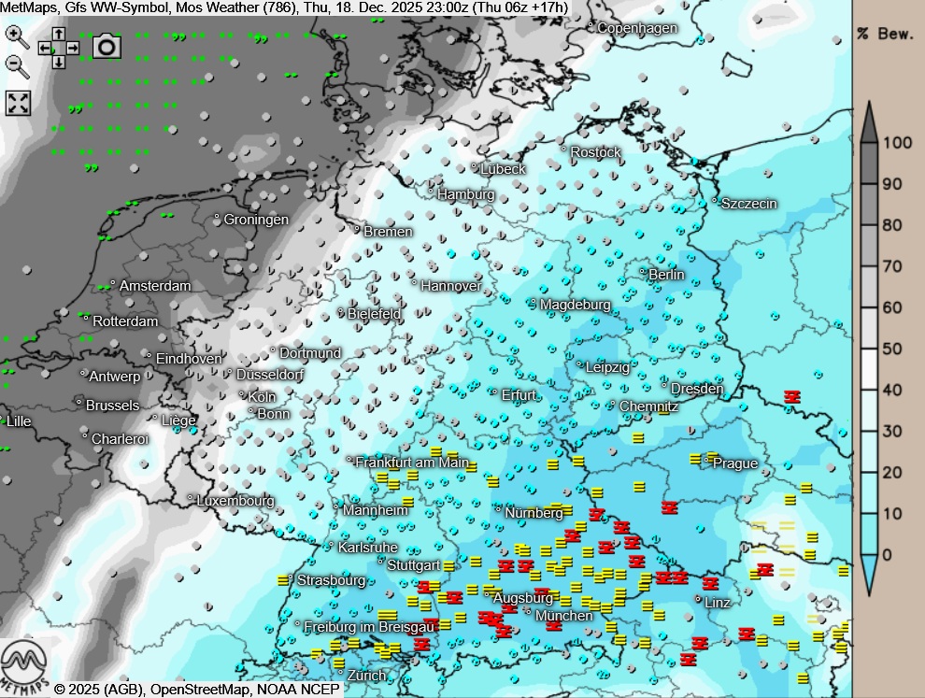The width and height of the screenshot is (925, 698).
Task: Toggle fullscreen with the expand arrows icon
Action: [19, 103]
